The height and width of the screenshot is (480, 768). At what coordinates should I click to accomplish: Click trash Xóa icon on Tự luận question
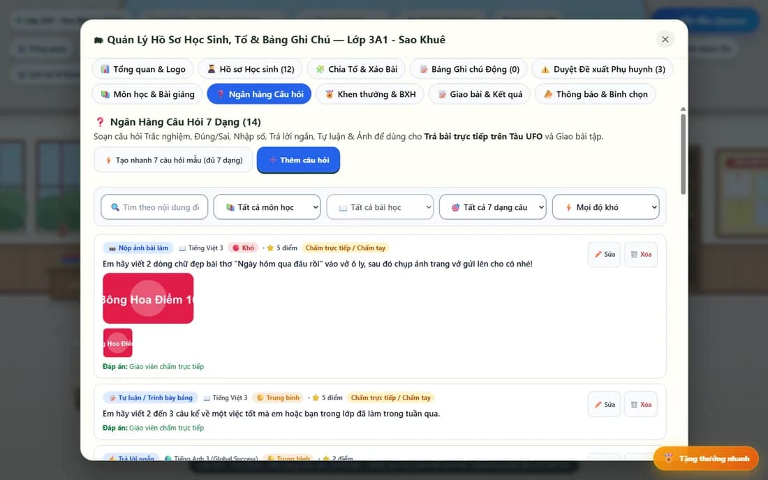click(634, 405)
